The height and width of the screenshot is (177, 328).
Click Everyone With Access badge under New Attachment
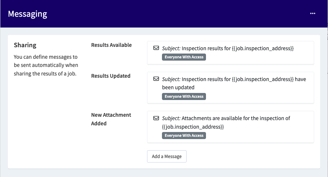(x=184, y=135)
